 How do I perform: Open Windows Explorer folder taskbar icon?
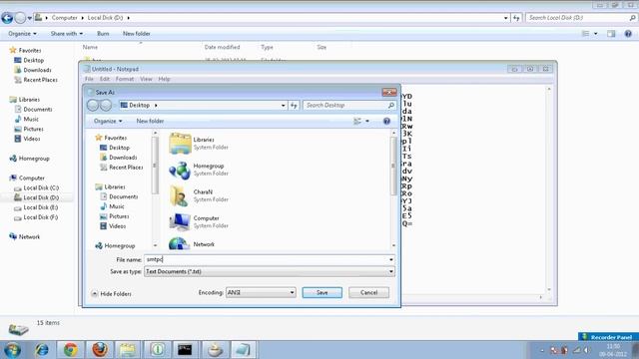128,350
